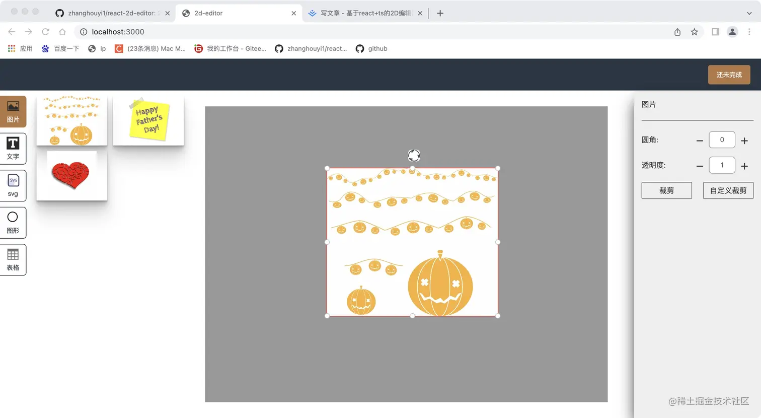Pick the red heart thumbnail

coord(72,176)
